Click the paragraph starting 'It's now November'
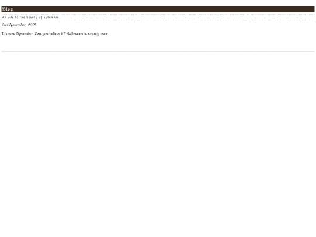This screenshot has width=316, height=237. coord(55,34)
